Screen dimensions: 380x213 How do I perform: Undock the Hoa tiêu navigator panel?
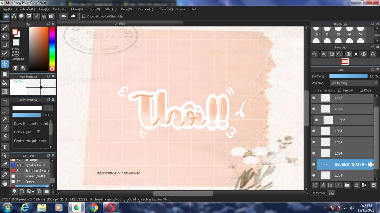coord(373,47)
